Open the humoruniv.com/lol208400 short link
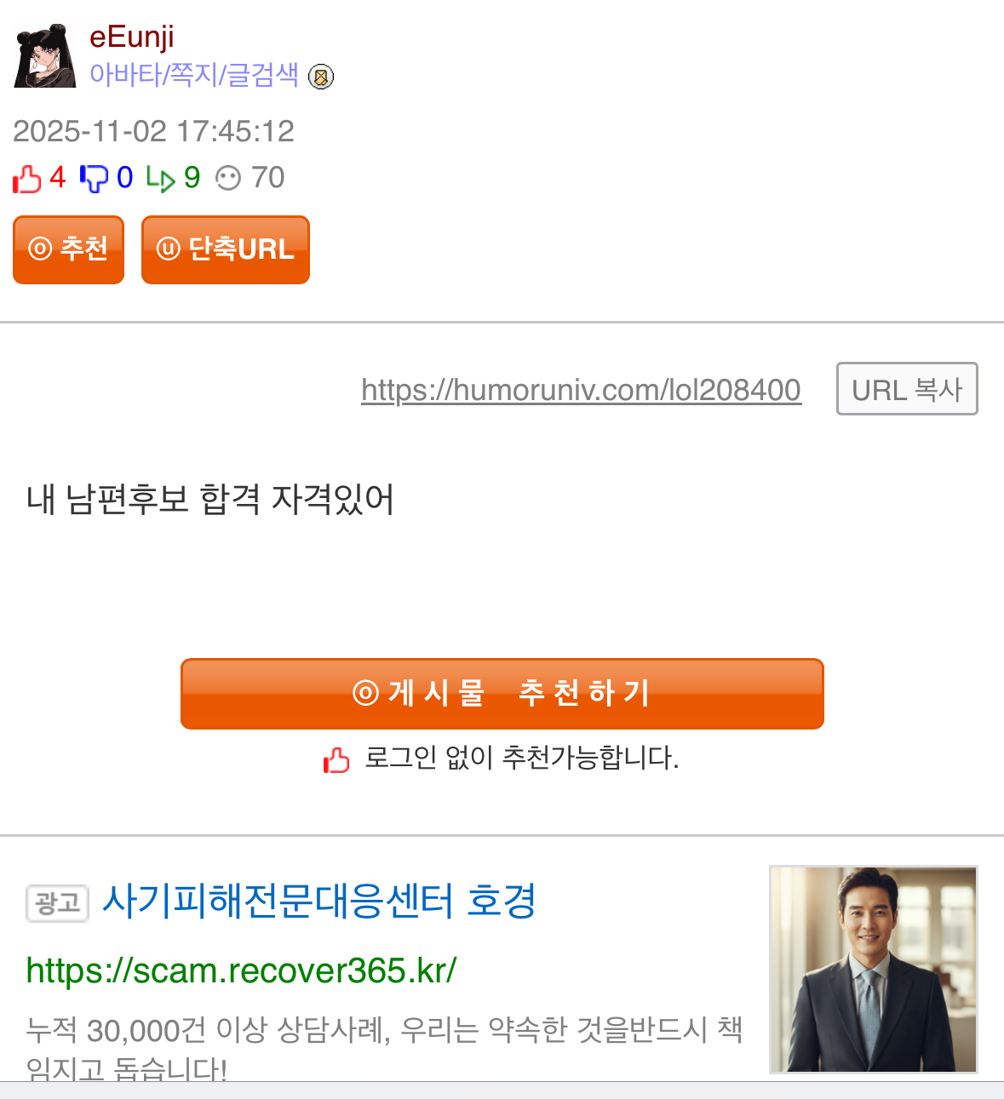Screen dimensions: 1004x1099 click(x=582, y=390)
